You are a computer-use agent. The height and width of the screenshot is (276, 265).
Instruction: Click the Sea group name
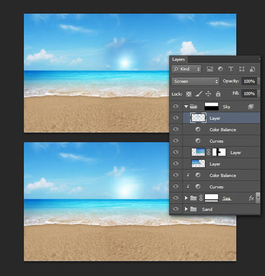click(227, 198)
